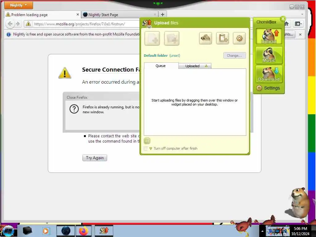Click the warning site identity icon in URL bar

[x=28, y=24]
